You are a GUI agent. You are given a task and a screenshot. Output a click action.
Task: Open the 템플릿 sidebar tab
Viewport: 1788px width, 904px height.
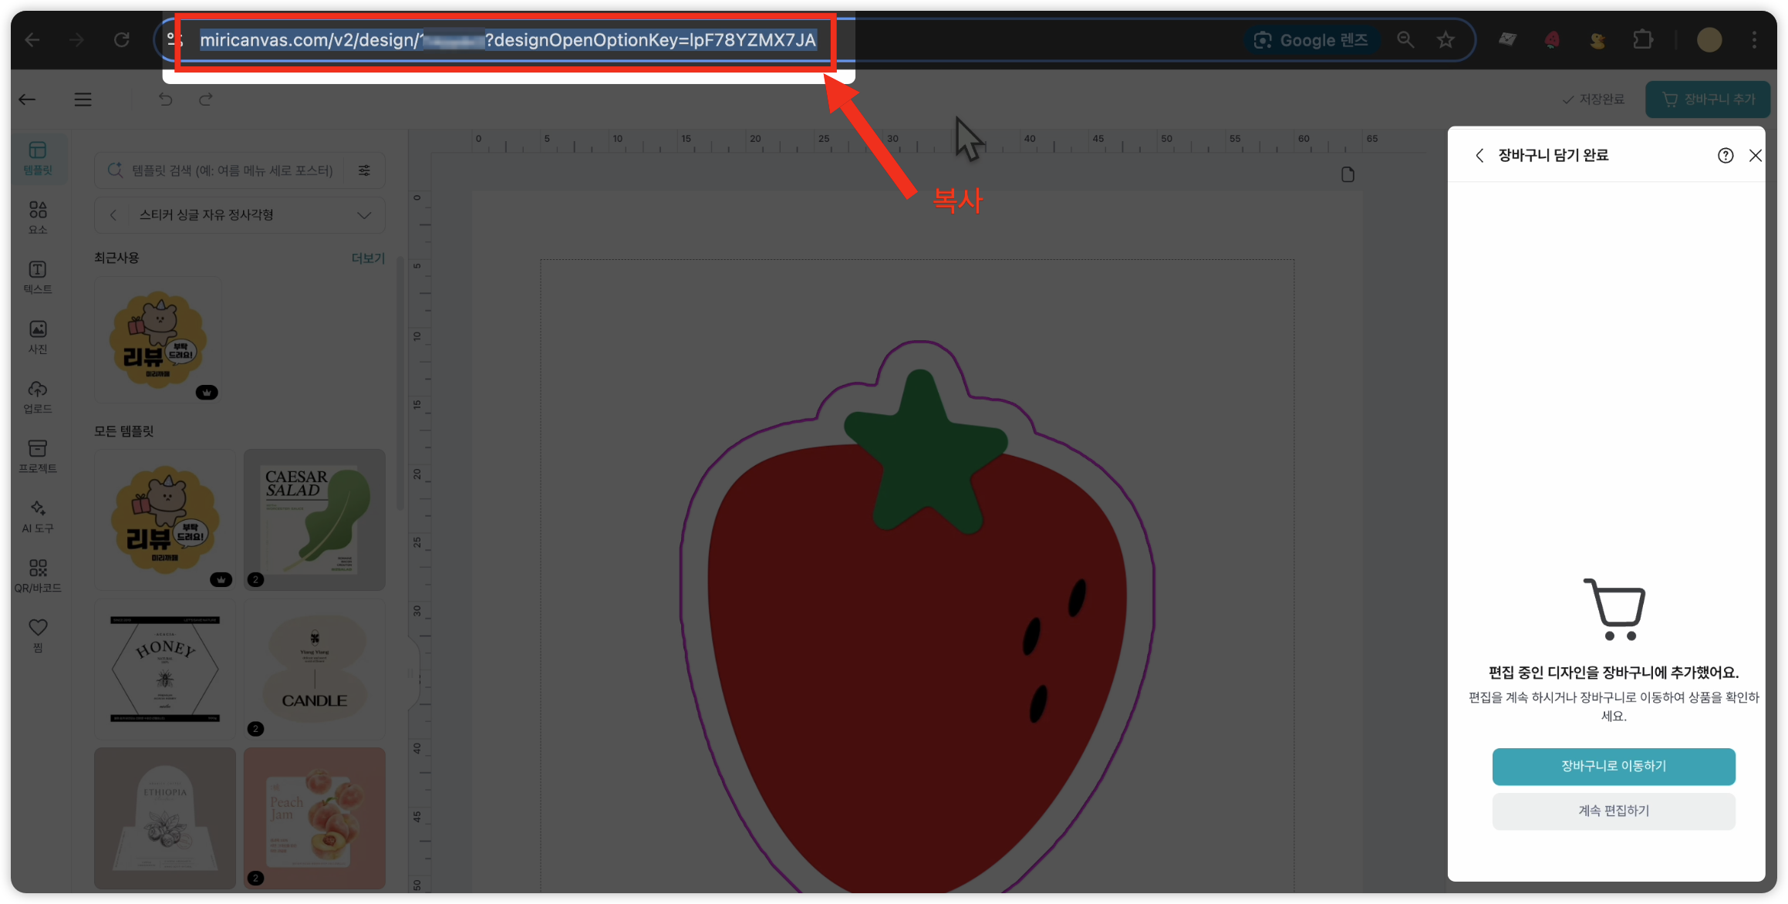click(37, 157)
